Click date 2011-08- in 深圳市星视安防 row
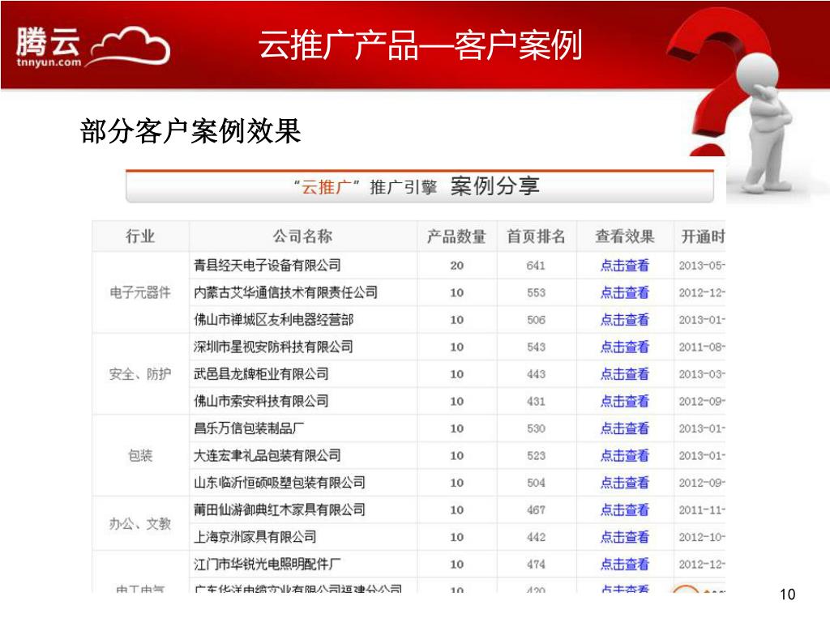This screenshot has width=830, height=622. point(702,347)
